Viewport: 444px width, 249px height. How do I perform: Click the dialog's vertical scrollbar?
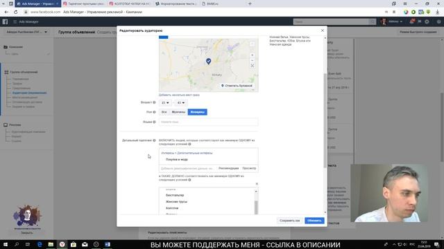pos(325,120)
